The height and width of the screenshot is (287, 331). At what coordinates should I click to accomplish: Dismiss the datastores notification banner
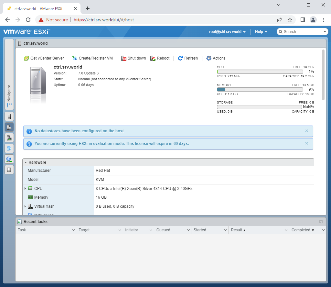pos(306,131)
